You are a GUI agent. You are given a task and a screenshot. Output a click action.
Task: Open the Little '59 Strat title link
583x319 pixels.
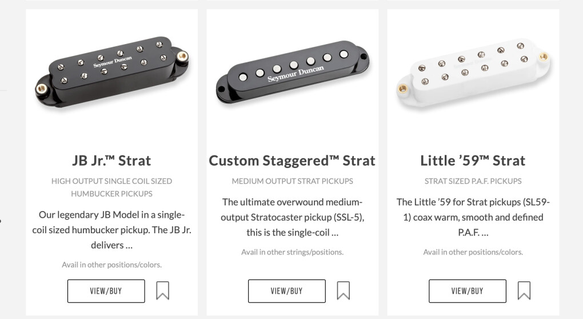tap(473, 161)
